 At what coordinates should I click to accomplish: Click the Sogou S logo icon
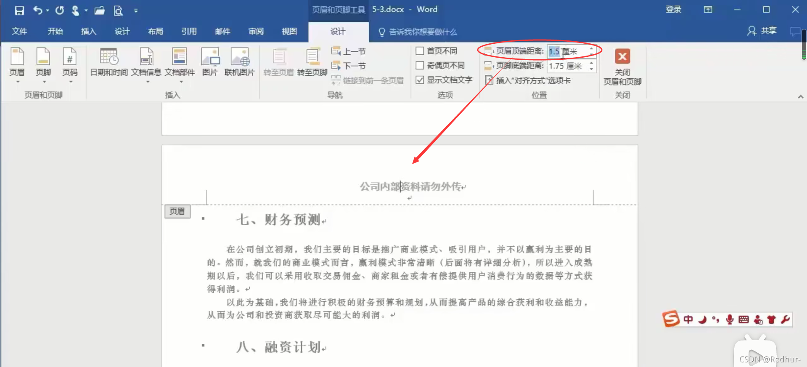pyautogui.click(x=671, y=319)
